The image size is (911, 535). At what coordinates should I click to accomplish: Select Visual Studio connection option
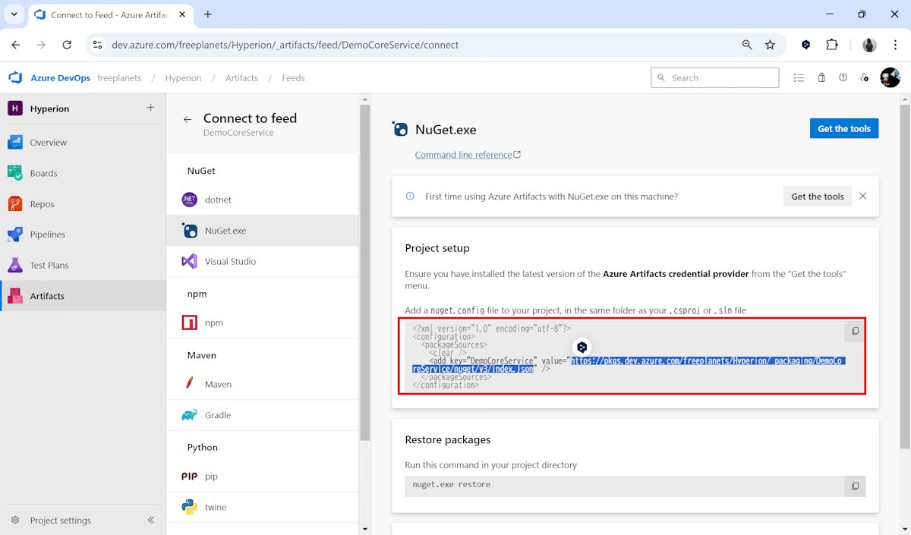tap(263, 261)
